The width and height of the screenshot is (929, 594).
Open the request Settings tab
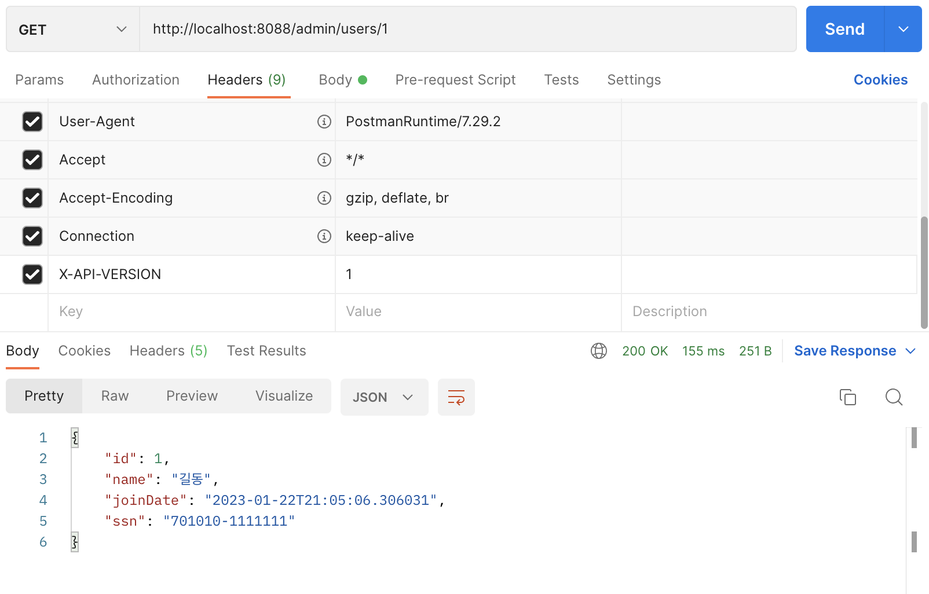tap(634, 80)
